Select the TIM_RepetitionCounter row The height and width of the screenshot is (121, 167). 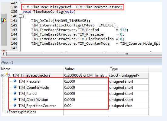point(75,106)
